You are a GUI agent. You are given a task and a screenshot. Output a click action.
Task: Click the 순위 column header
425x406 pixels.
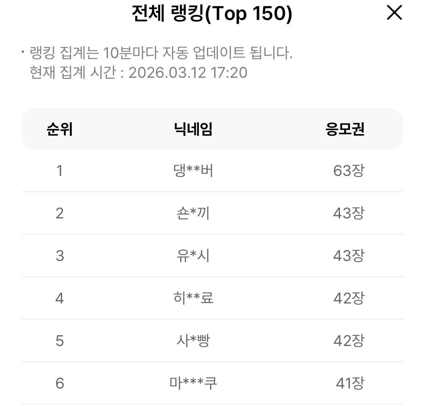coord(60,129)
